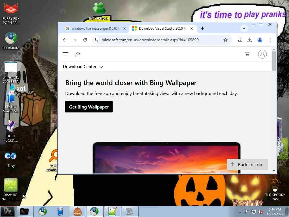The height and width of the screenshot is (217, 289).
Task: Open the Microsoft site search magnifier
Action: tap(77, 54)
